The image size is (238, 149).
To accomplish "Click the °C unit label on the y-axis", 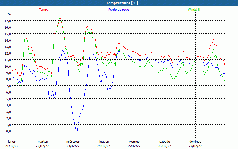I will coord(9,14).
